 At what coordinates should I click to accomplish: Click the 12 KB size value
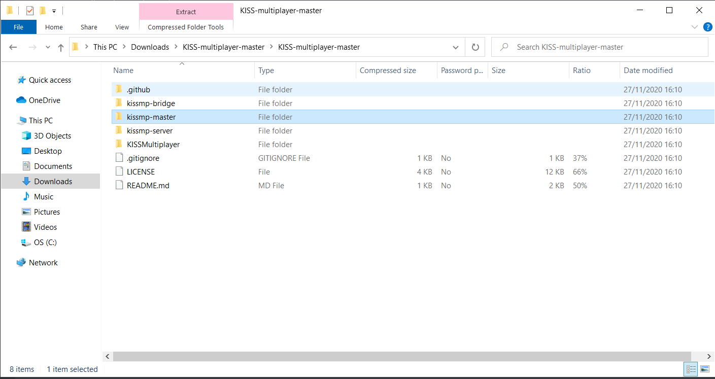(555, 172)
